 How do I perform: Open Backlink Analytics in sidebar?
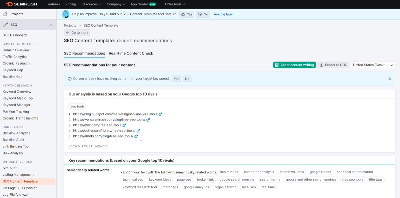coord(16,133)
